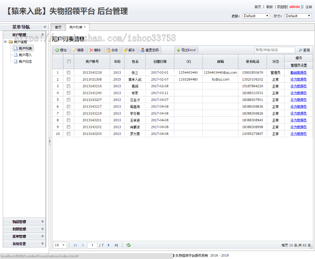Click the 解冻 unfreeze icon
This screenshot has height=259, width=315.
pyautogui.click(x=128, y=50)
